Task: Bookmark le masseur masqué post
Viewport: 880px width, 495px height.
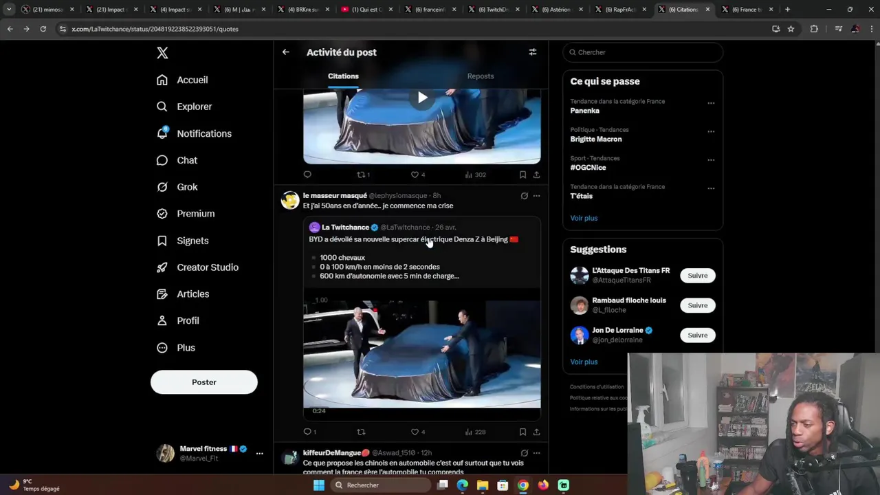Action: [522, 432]
